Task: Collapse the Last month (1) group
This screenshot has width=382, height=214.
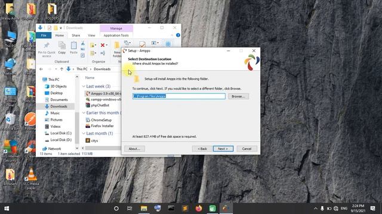Action: (x=84, y=133)
